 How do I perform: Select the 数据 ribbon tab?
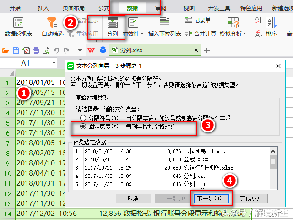click(x=132, y=8)
